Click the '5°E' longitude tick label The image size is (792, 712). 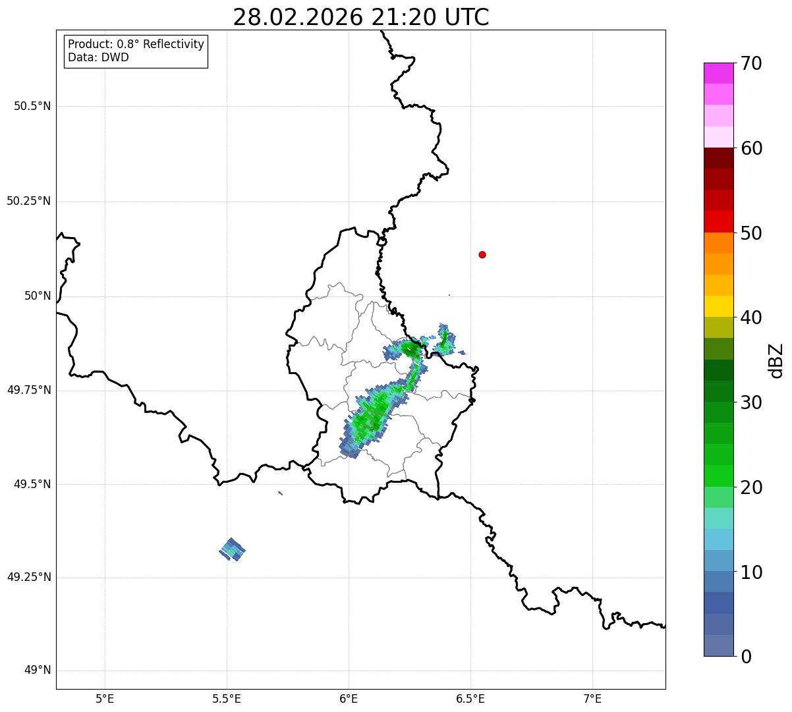[105, 699]
